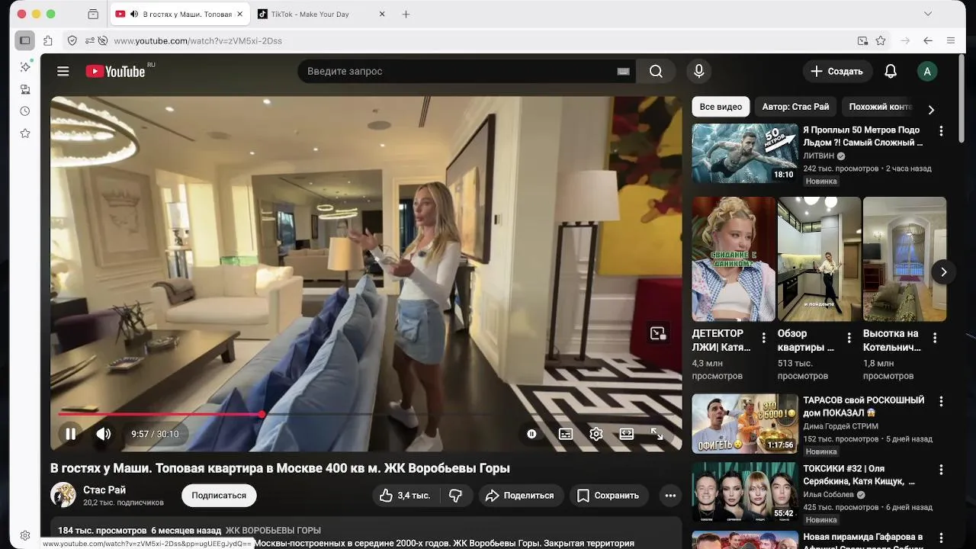Viewport: 976px width, 549px height.
Task: Open Стас Рай channel avatar
Action: (x=63, y=495)
